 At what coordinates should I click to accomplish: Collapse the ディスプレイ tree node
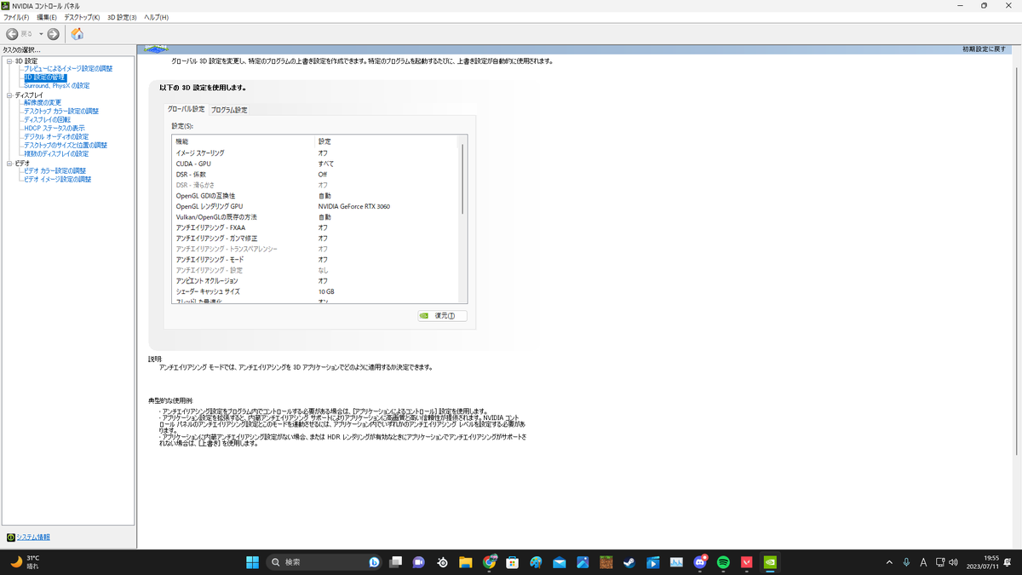pyautogui.click(x=9, y=95)
